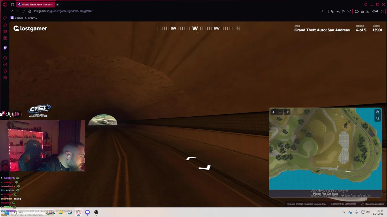Click the pin icon in address bar
The width and height of the screenshot is (387, 217).
[322, 11]
